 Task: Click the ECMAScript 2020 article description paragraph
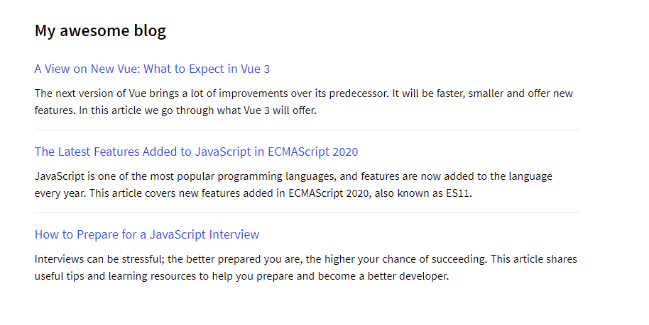293,185
